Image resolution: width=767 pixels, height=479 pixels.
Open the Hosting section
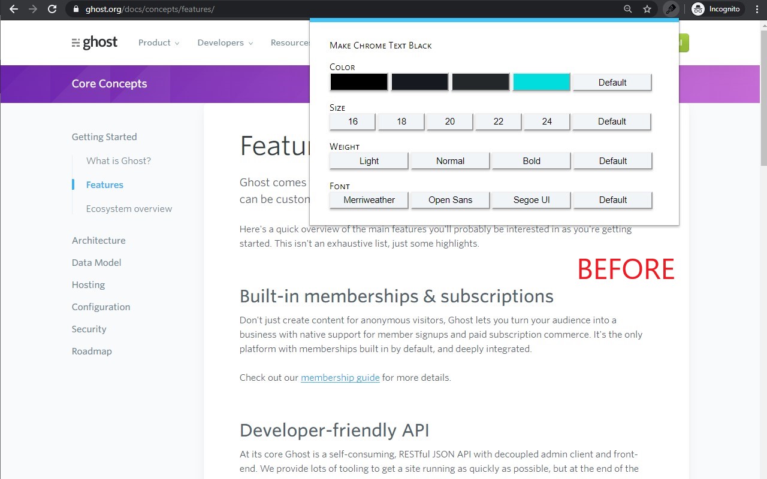click(89, 284)
